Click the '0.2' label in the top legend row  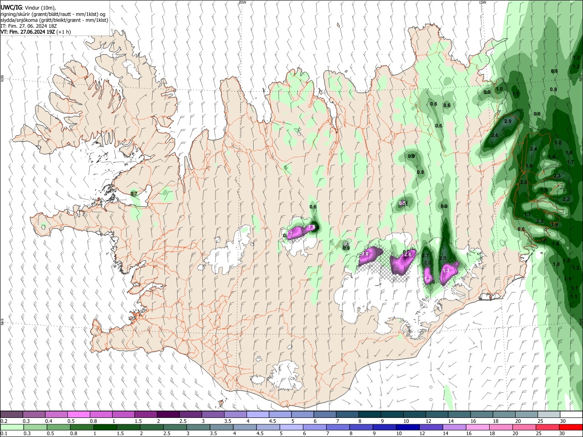coord(4,421)
